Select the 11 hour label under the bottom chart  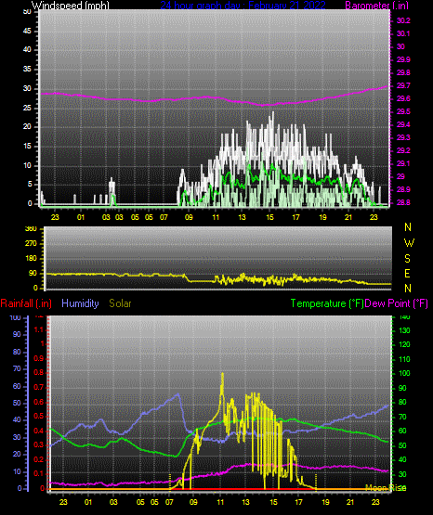[x=220, y=502]
